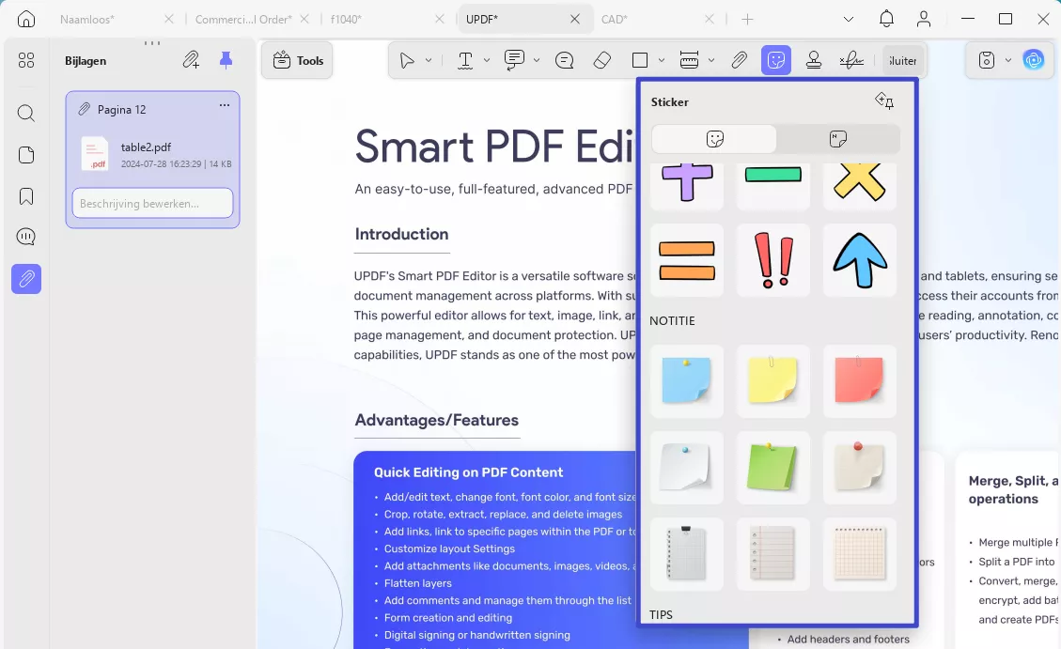Open the more options for Pagina 12

[224, 105]
